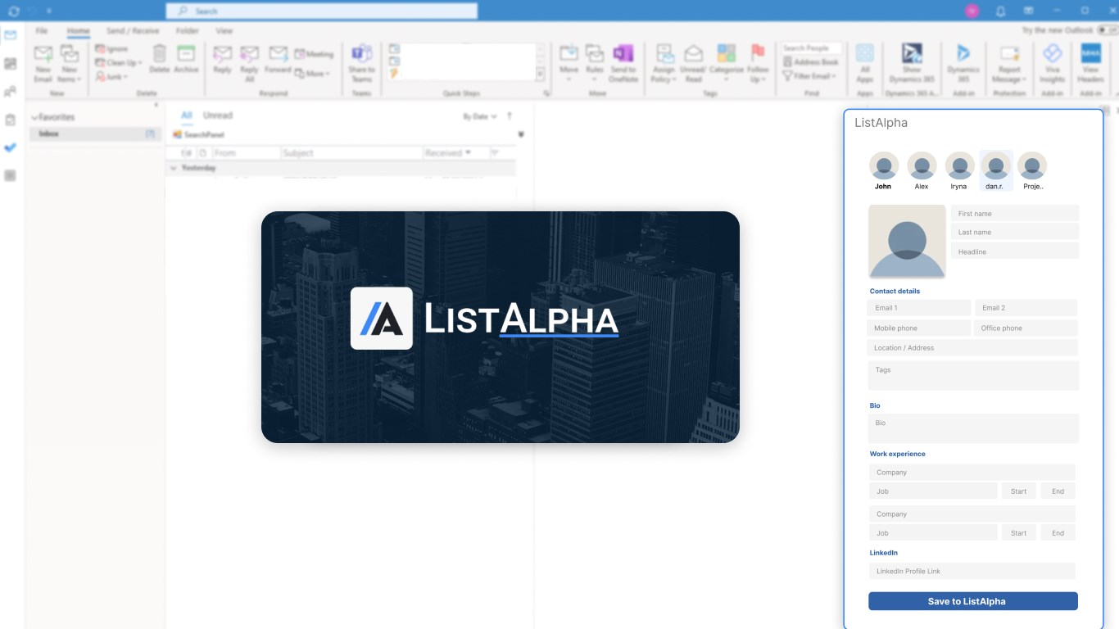Viewport: 1119px width, 629px height.
Task: Sort by Subject column header
Action: pos(351,152)
